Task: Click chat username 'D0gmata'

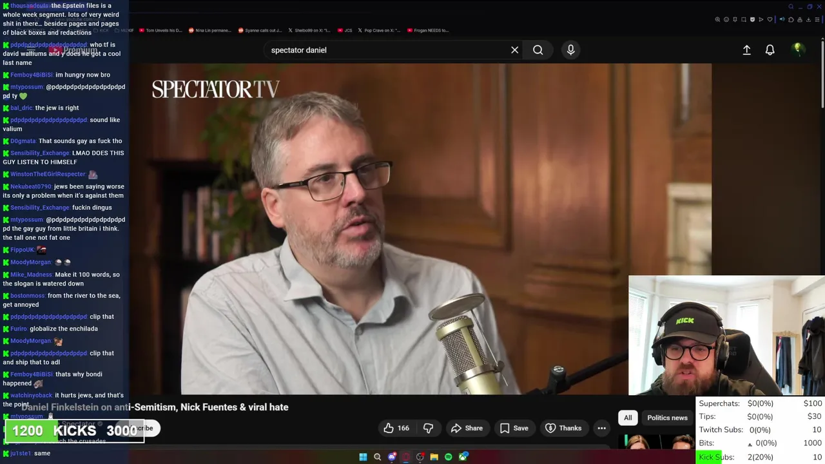Action: [23, 141]
